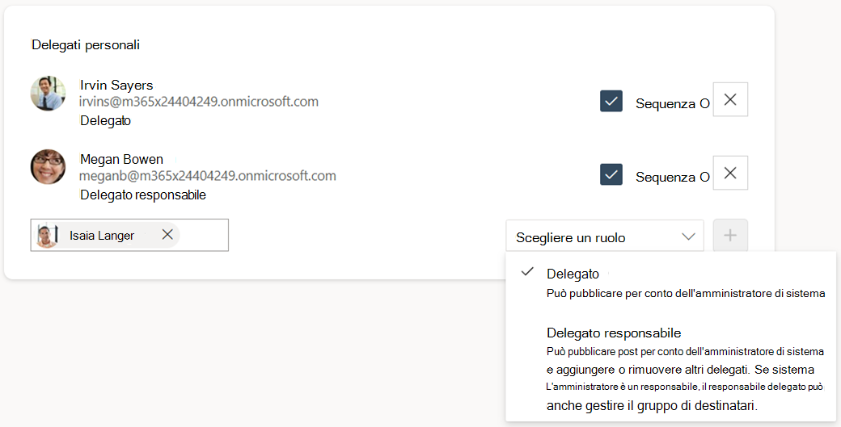Click meganb email address
Viewport: 841px width, 427px height.
(x=208, y=175)
